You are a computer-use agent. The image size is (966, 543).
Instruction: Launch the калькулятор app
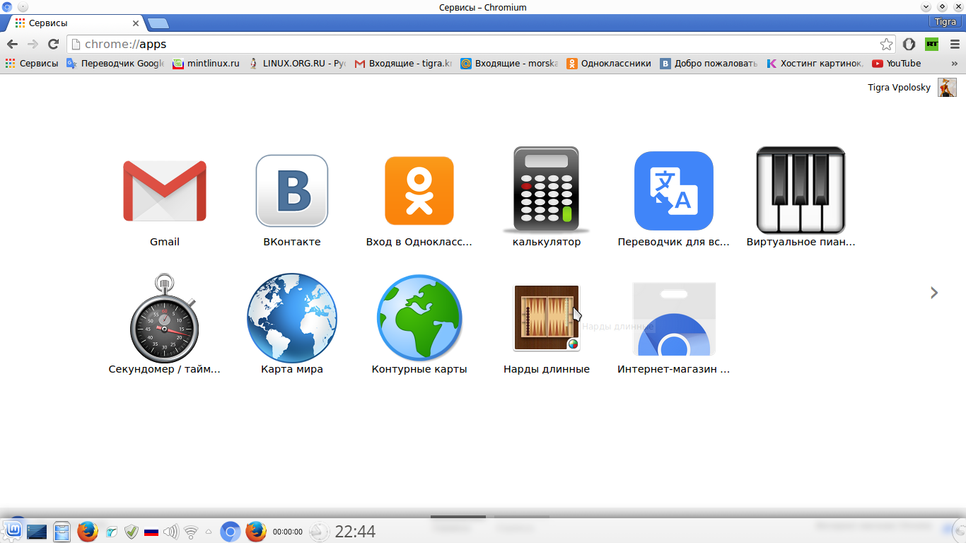pyautogui.click(x=547, y=191)
